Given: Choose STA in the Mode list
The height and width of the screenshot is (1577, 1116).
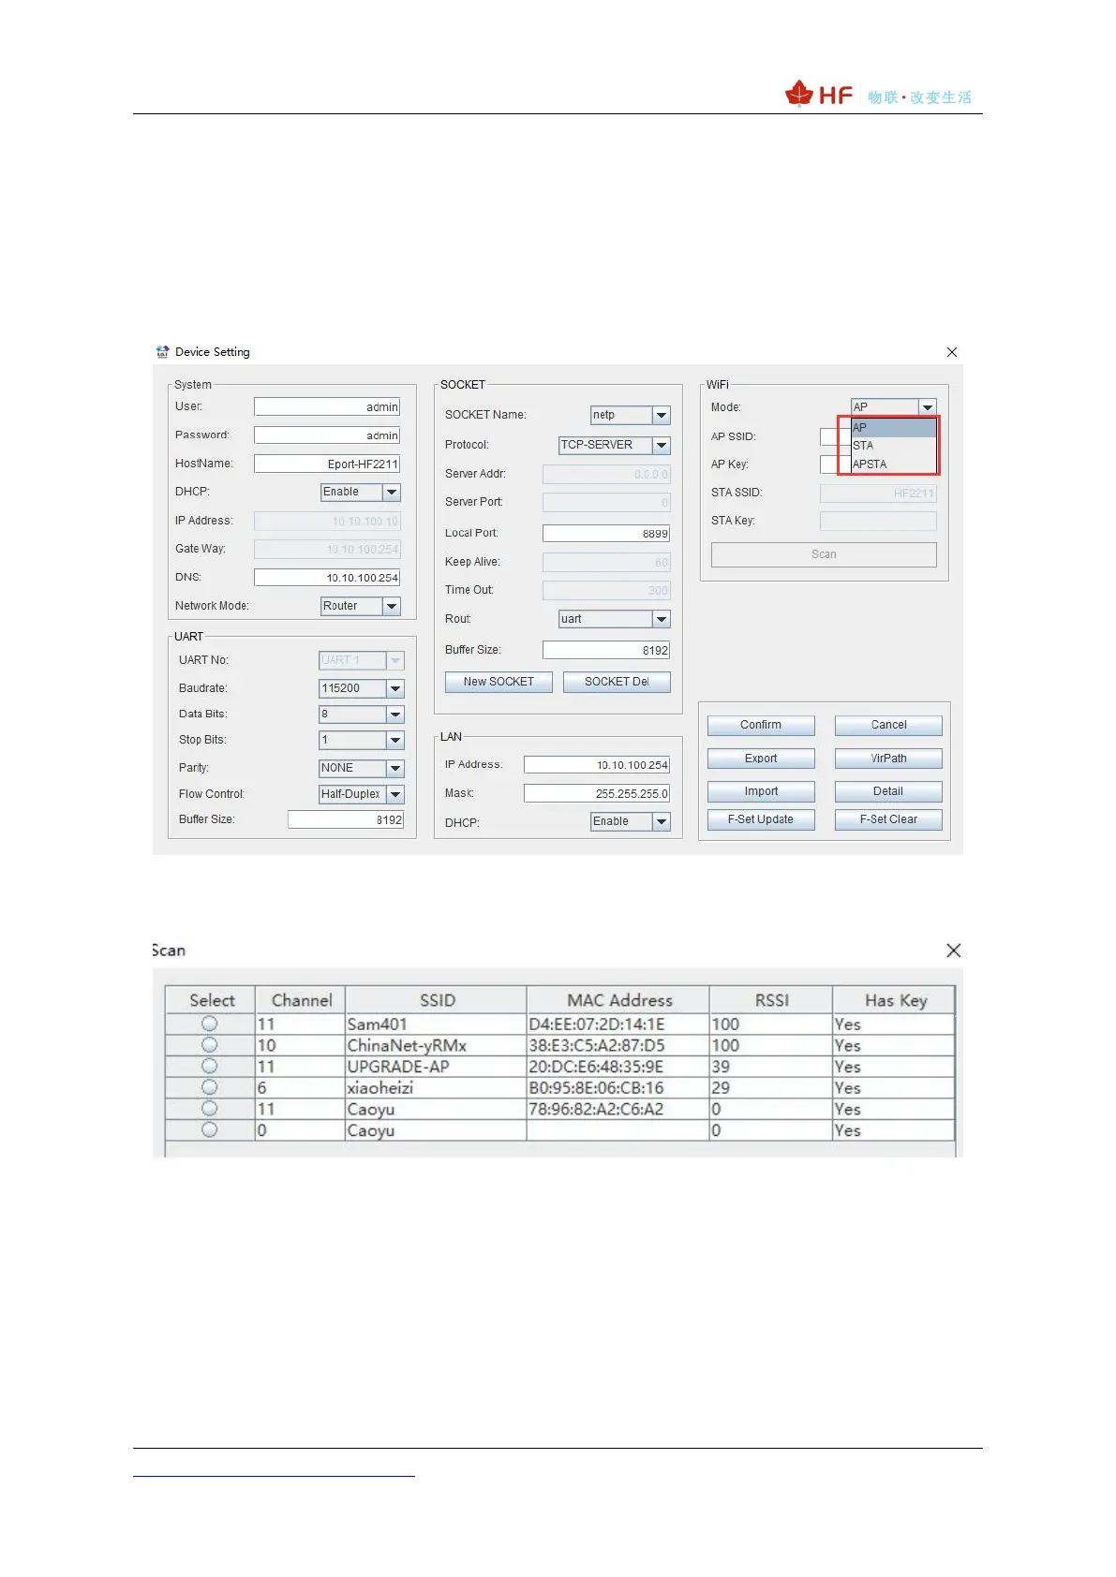Looking at the screenshot, I should tap(894, 446).
